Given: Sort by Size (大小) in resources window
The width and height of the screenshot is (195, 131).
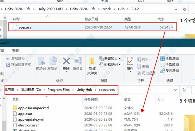Looking at the screenshot, I should point(160,100).
